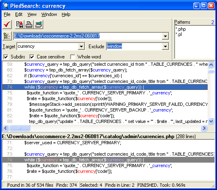Click the 'Finds in Line: 2' status entry
217x190 pixels.
(x=120, y=185)
